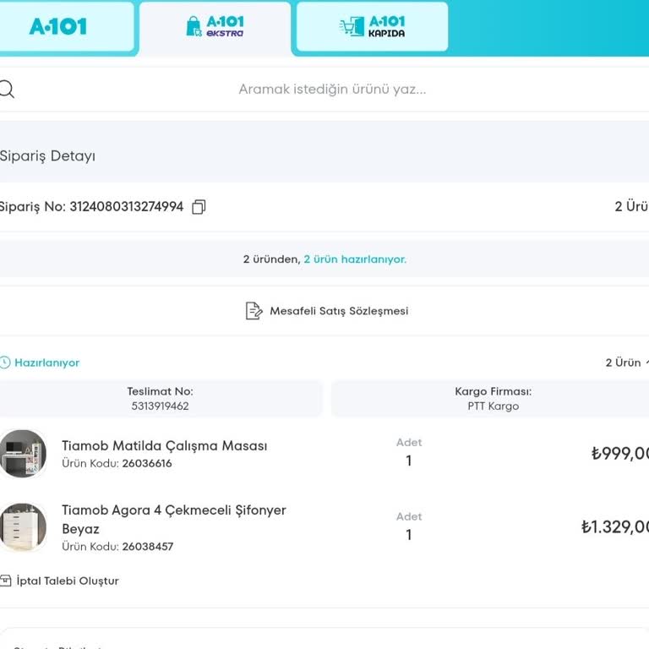The height and width of the screenshot is (649, 649).
Task: Select delivery number 5313919462
Action: pos(161,406)
